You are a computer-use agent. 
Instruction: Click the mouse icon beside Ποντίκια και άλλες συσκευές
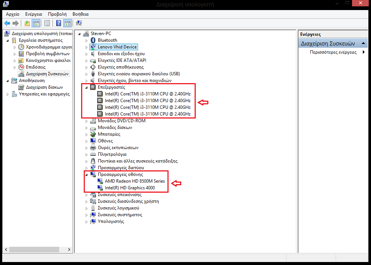point(93,161)
